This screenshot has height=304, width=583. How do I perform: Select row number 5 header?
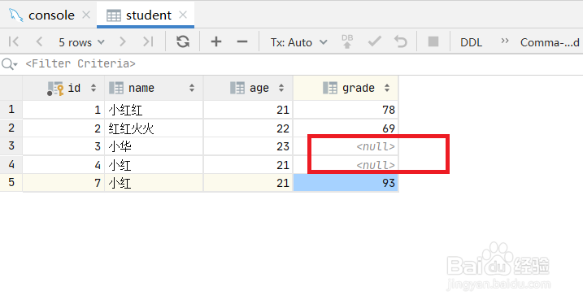click(x=11, y=182)
